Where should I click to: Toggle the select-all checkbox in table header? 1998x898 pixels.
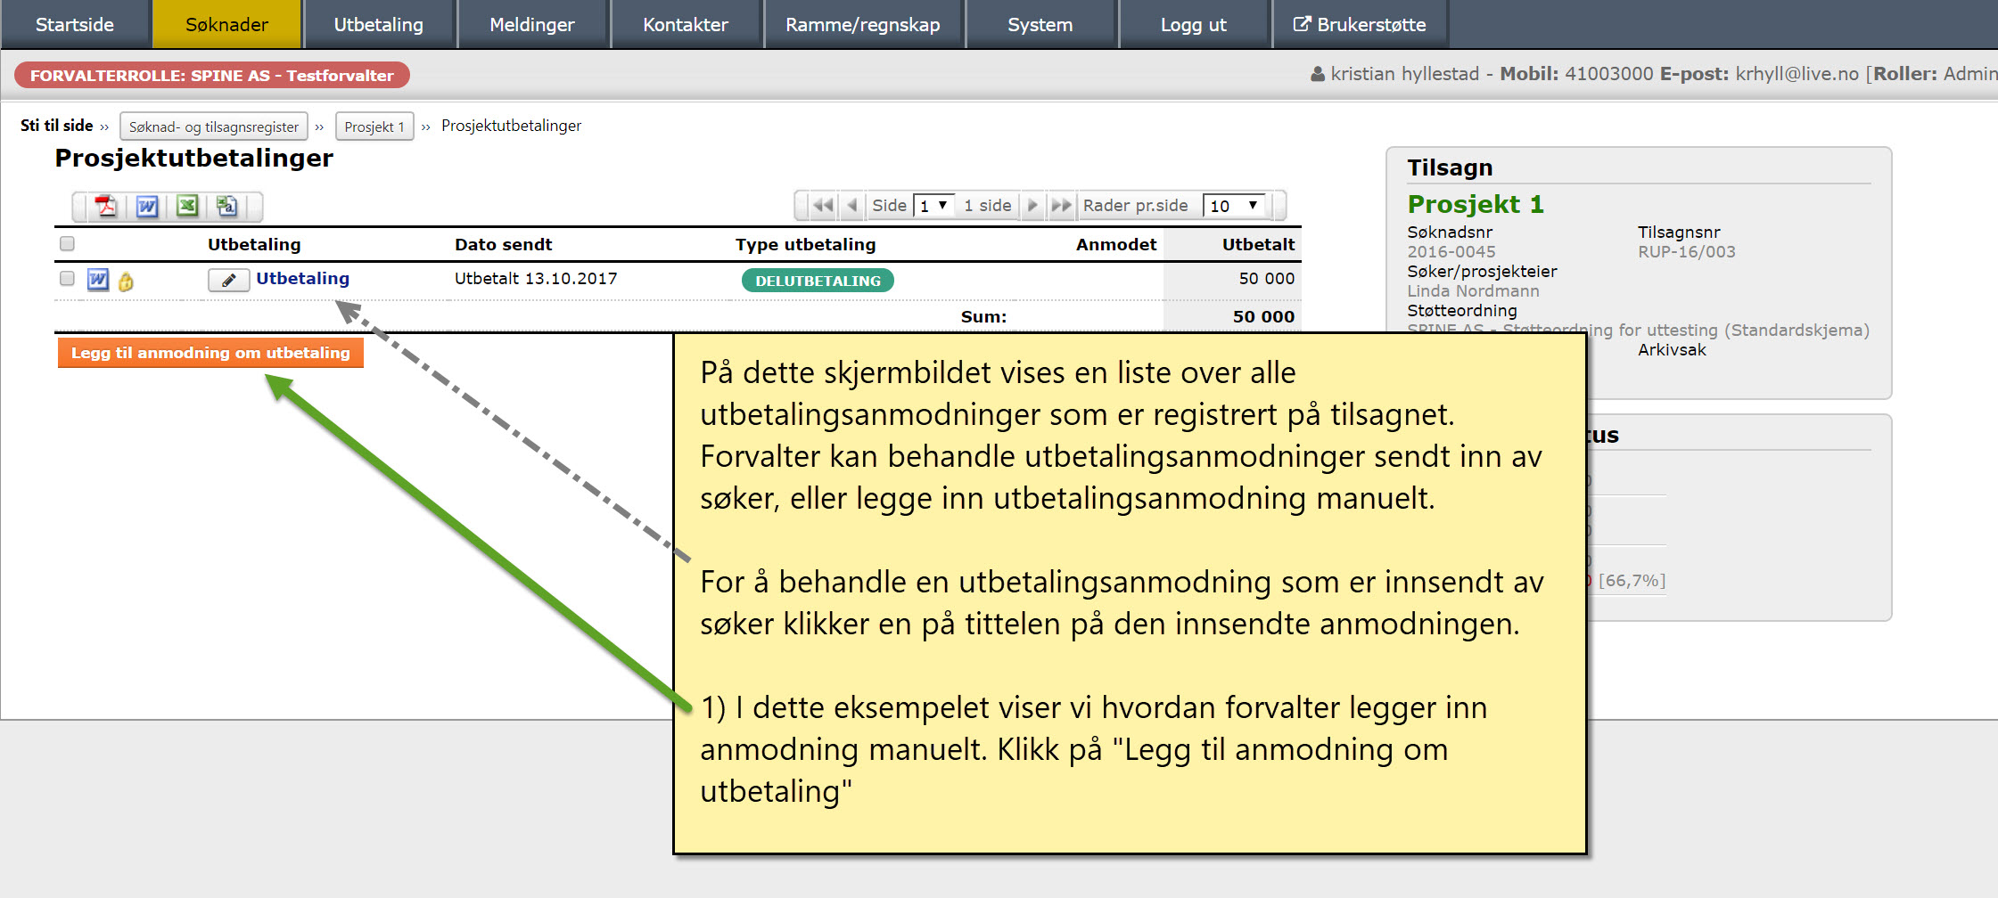(x=67, y=243)
